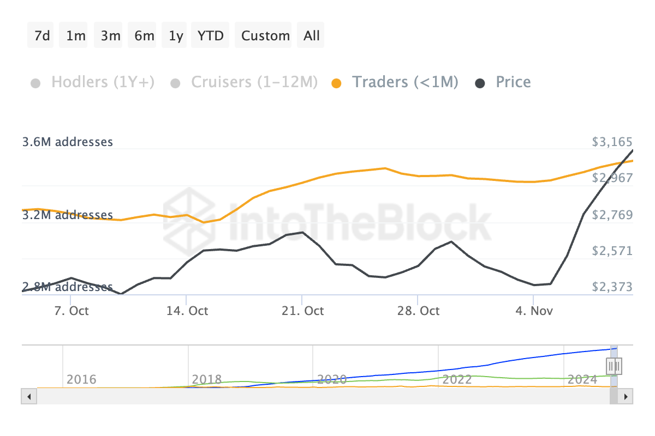The image size is (655, 436).
Task: Grab the navigator range handle
Action: tap(614, 365)
